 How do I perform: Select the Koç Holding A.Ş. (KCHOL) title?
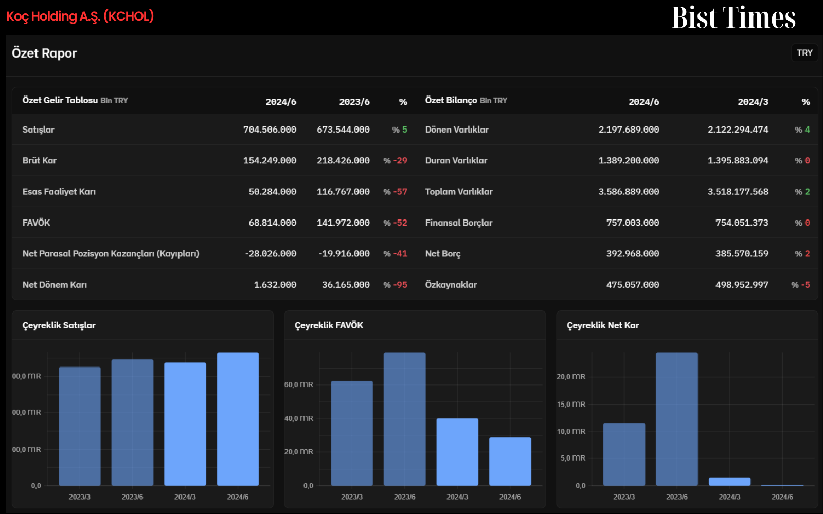80,16
